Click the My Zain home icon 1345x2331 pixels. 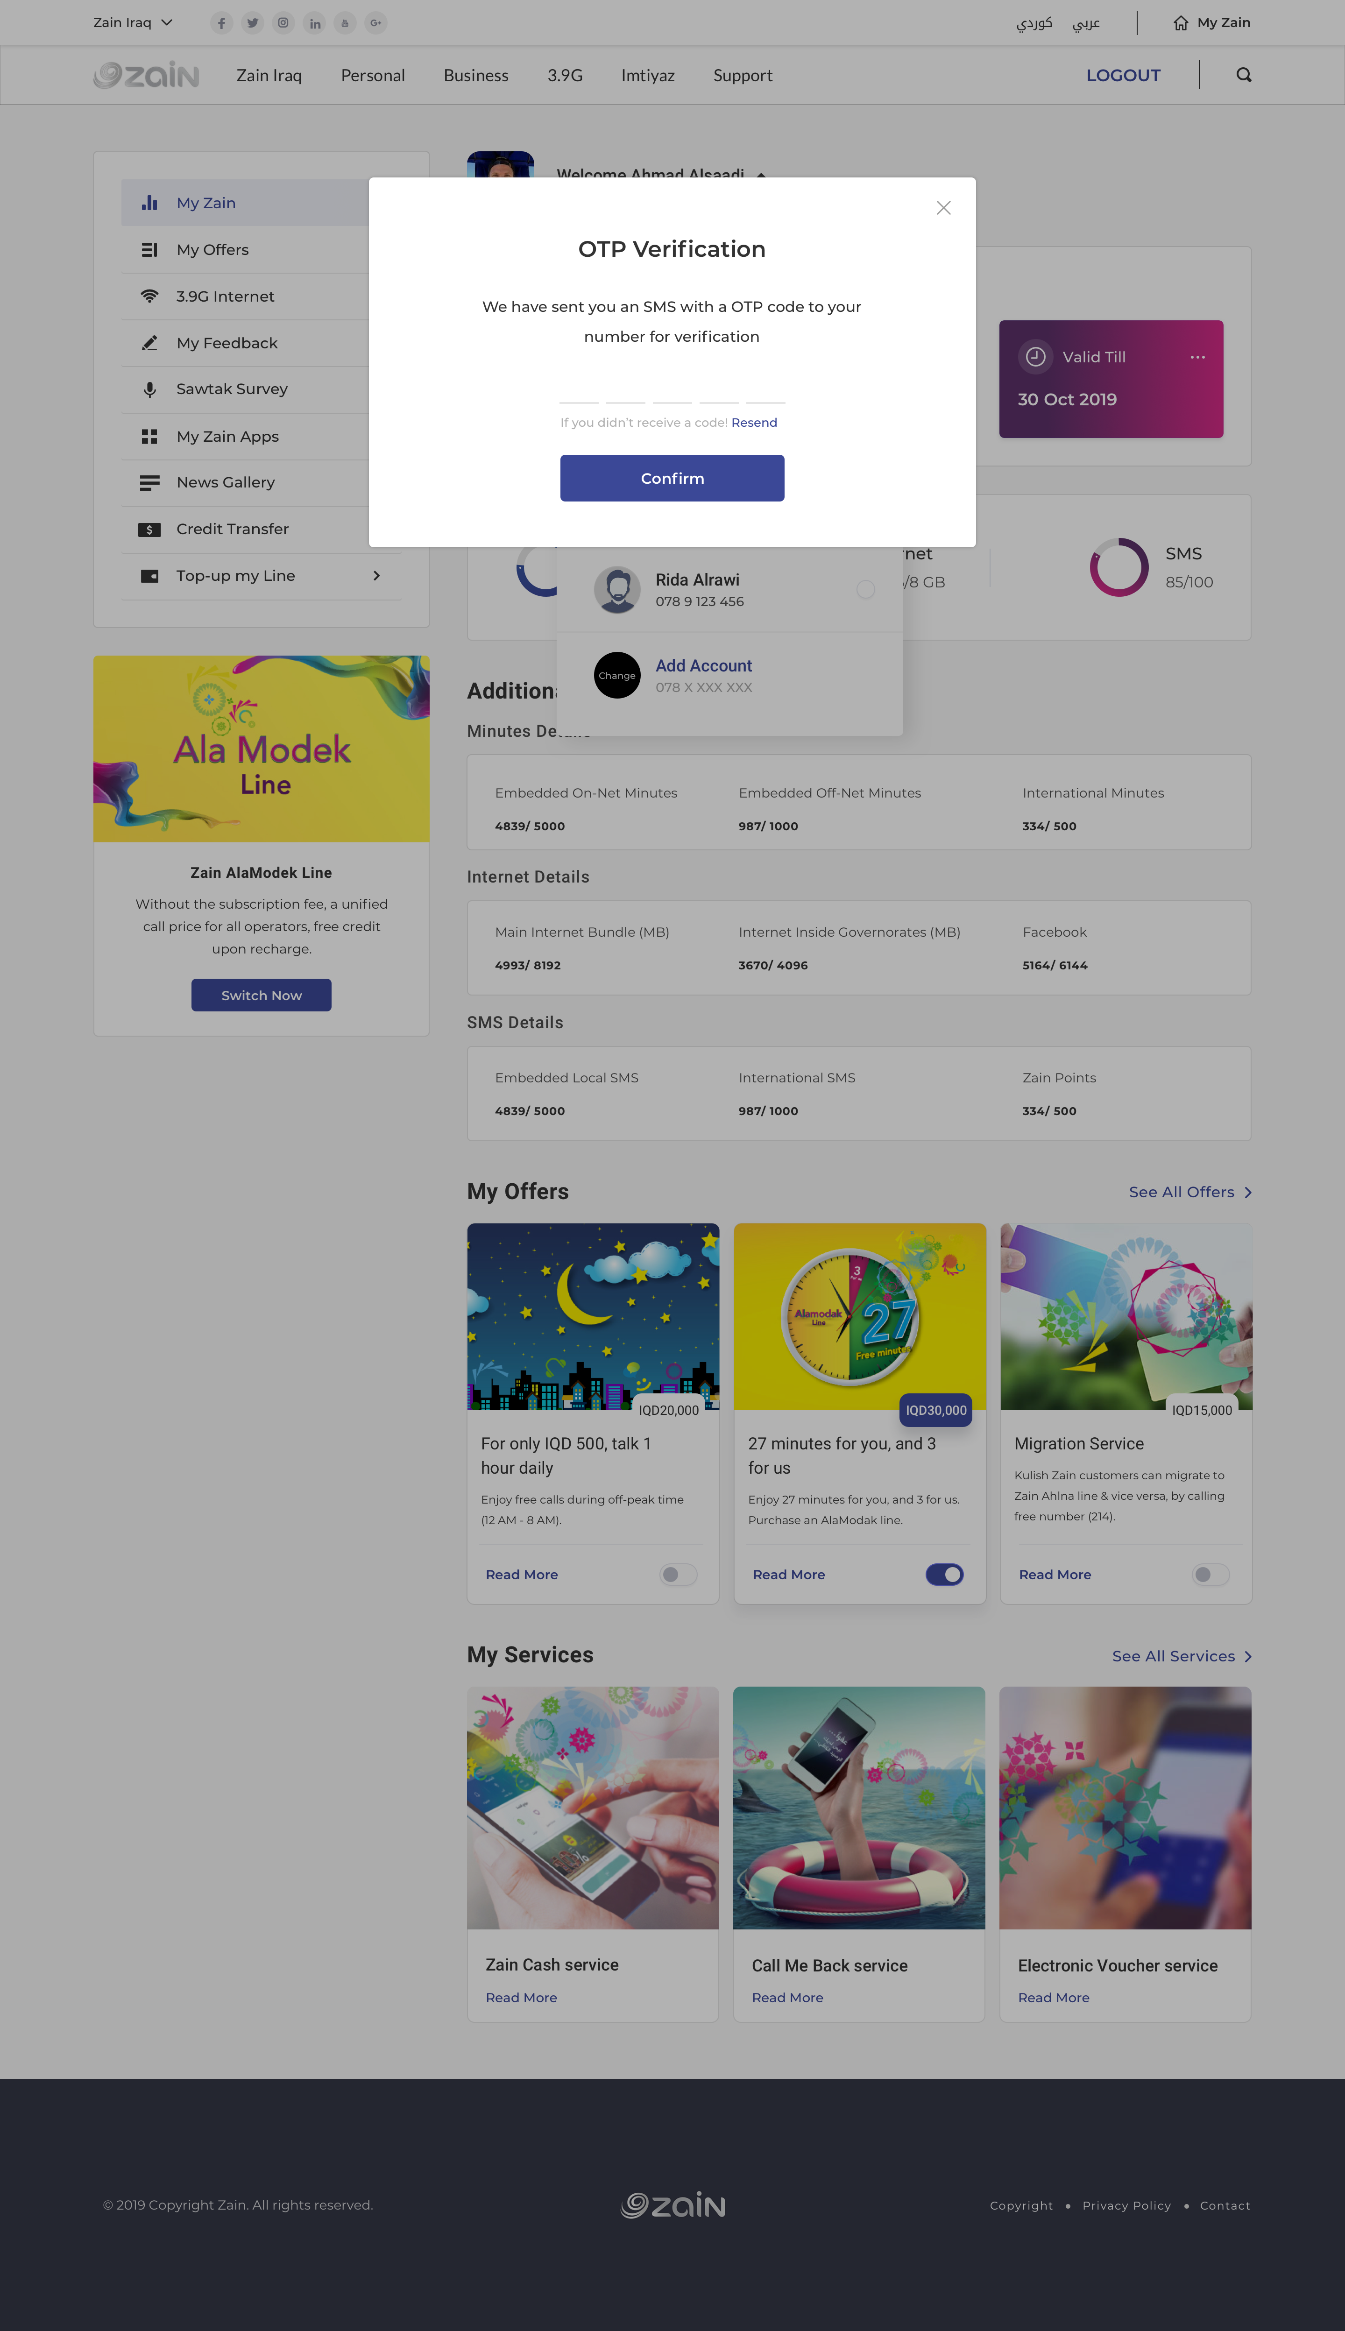click(1181, 23)
